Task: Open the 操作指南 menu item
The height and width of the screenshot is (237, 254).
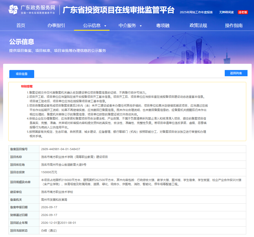Action: point(234,25)
